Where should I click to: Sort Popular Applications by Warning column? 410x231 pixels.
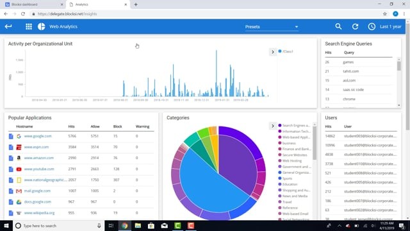pyautogui.click(x=142, y=126)
